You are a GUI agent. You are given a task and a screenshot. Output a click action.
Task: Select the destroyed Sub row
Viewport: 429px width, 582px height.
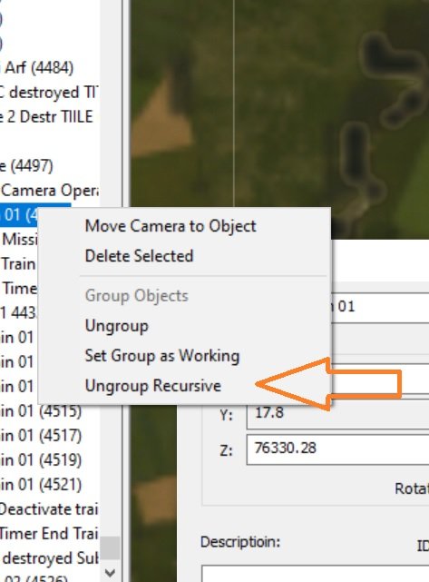tap(50, 558)
